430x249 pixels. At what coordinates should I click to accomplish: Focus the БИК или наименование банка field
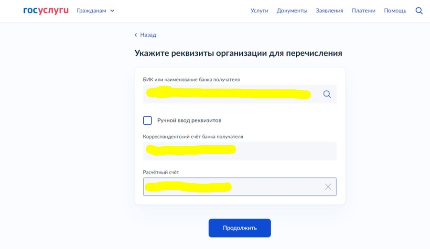[229, 94]
